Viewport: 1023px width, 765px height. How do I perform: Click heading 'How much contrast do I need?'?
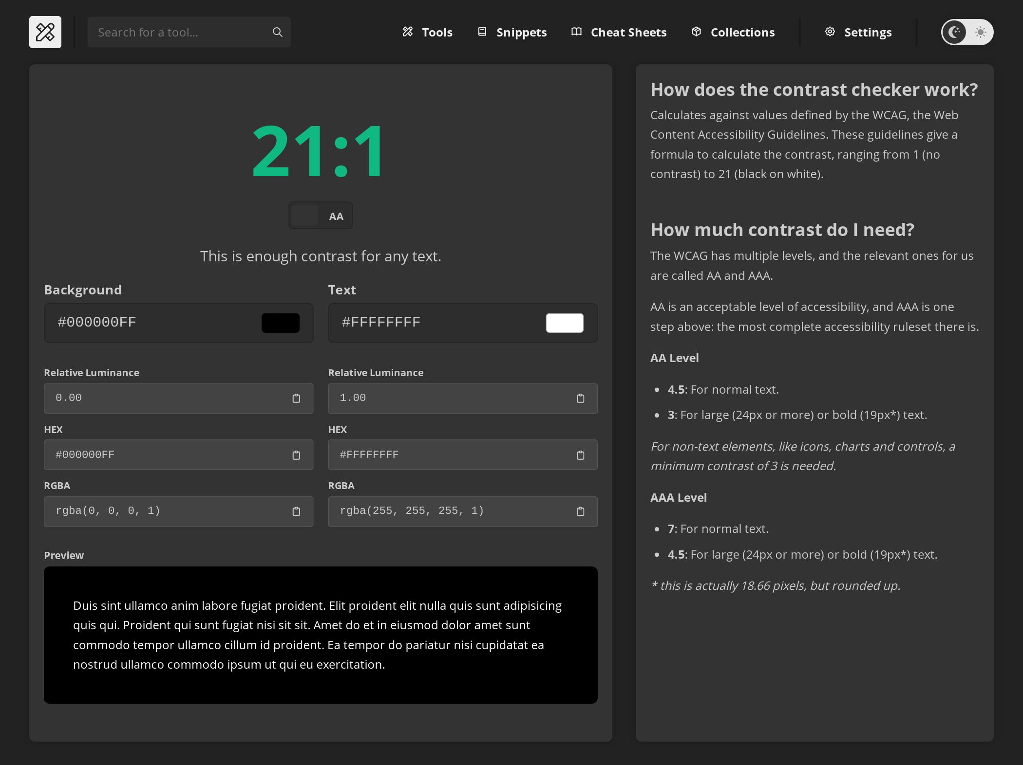click(x=782, y=230)
